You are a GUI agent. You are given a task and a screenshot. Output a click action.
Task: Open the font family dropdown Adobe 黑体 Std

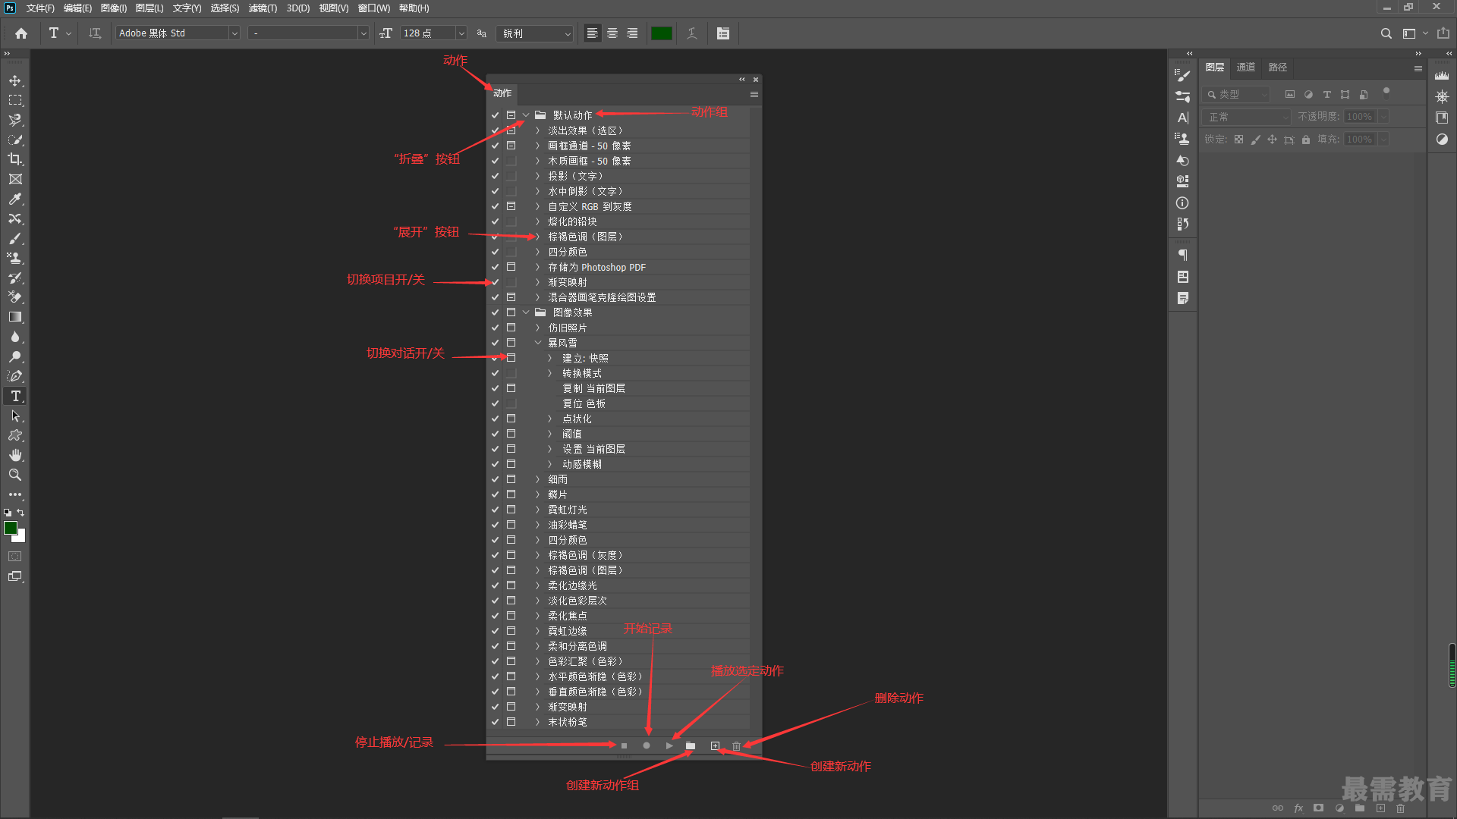(x=234, y=33)
